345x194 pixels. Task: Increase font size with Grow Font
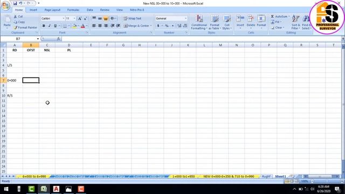[x=80, y=18]
